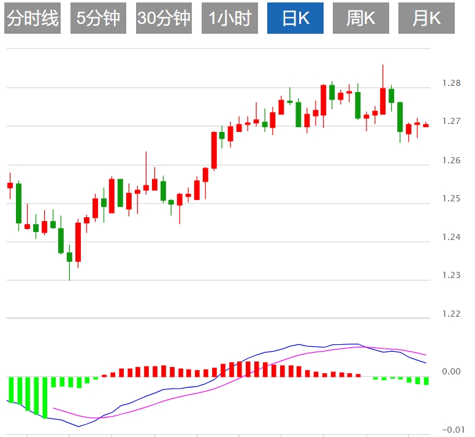The width and height of the screenshot is (475, 437).
Task: Click the candle with the highest upper wick
Action: (x=382, y=101)
